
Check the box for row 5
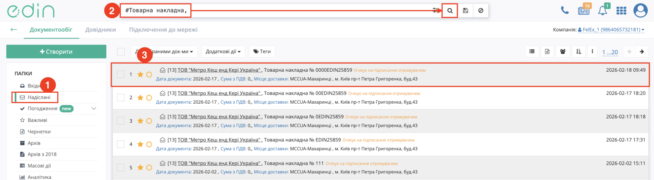(x=121, y=168)
